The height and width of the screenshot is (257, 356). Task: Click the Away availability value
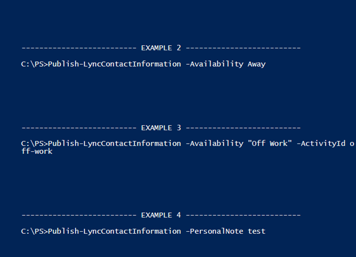click(256, 64)
